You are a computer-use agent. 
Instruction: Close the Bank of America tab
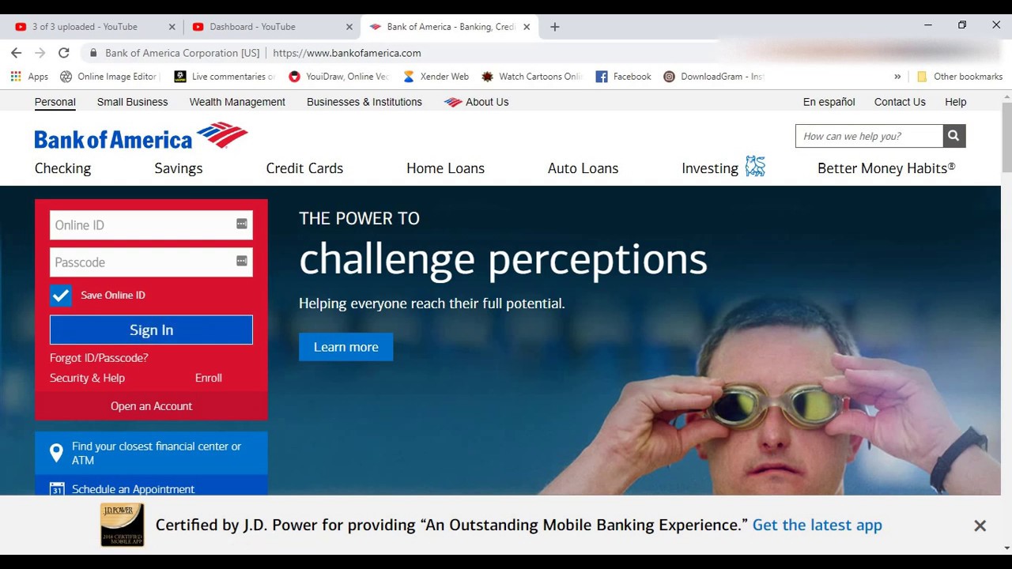[x=527, y=27]
